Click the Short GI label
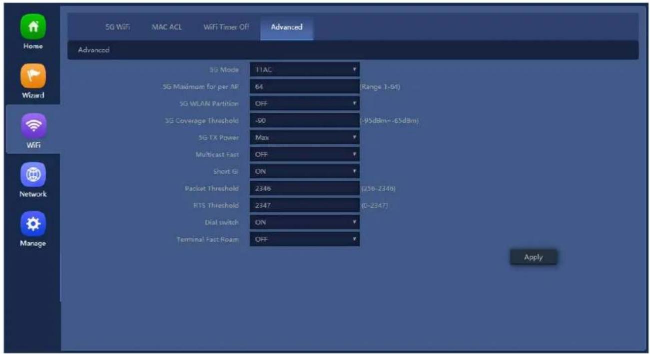650x354 pixels. pyautogui.click(x=226, y=172)
